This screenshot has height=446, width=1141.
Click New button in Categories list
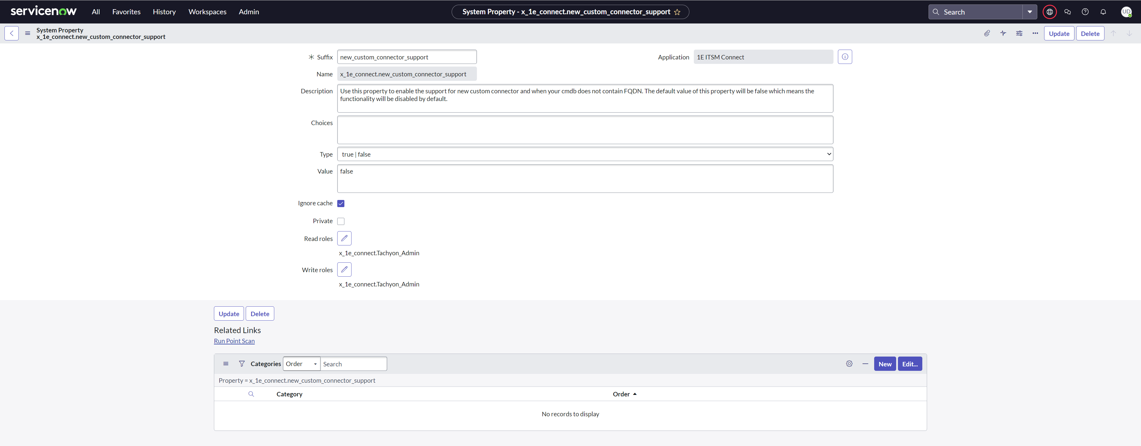(x=885, y=364)
